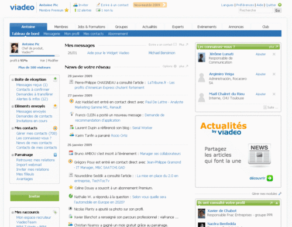Click the green Quitter icon at top right
Screen dimensions: 292x227
coord(280,5)
